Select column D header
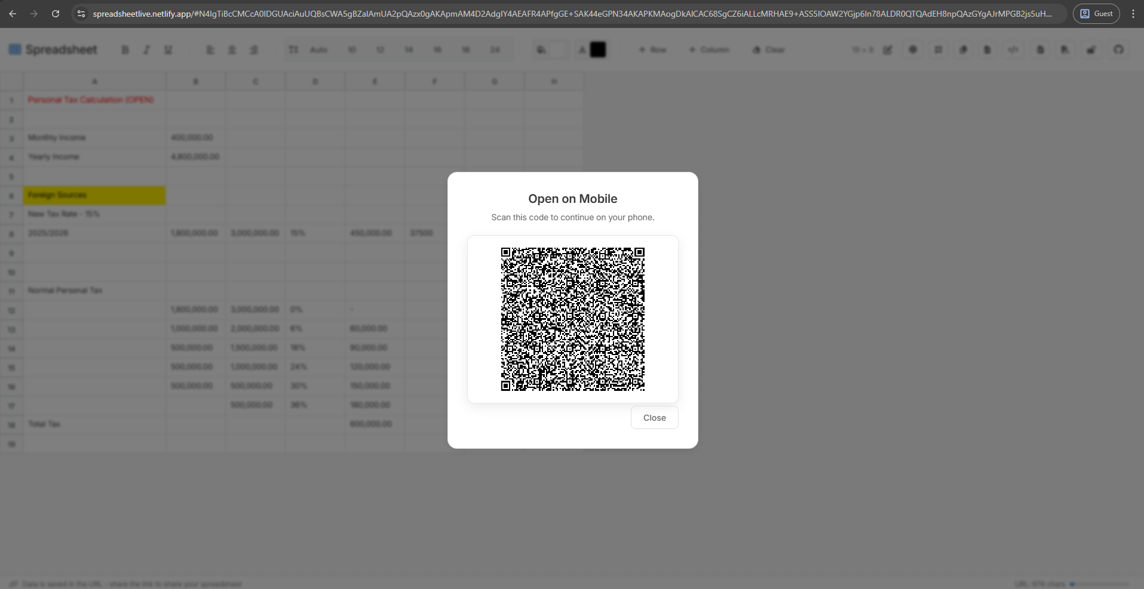Image resolution: width=1144 pixels, height=589 pixels. (x=315, y=81)
